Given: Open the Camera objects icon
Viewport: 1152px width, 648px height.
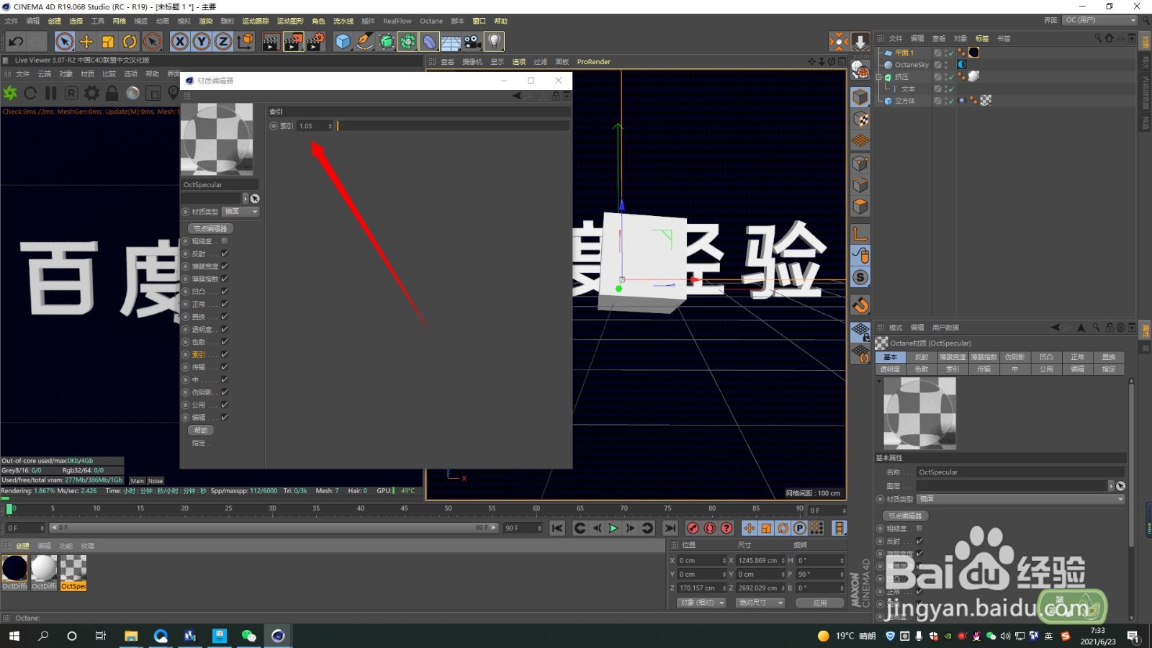Looking at the screenshot, I should 472,42.
